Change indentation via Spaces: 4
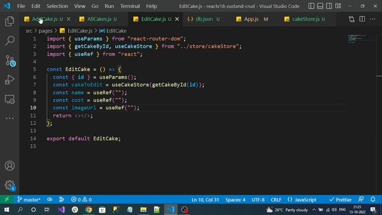Screen dimensions: 382x215 (235, 200)
